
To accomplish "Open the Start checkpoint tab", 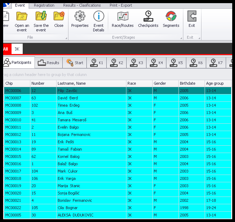I will pyautogui.click(x=75, y=63).
